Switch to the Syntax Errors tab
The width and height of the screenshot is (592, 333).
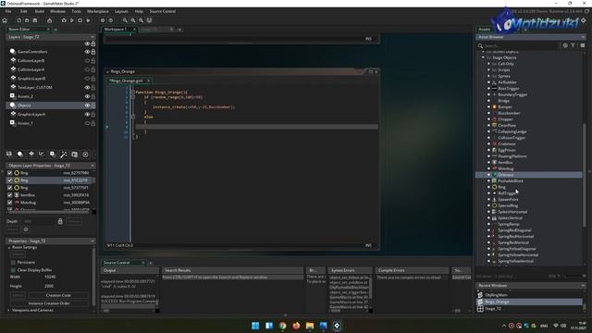(x=342, y=270)
